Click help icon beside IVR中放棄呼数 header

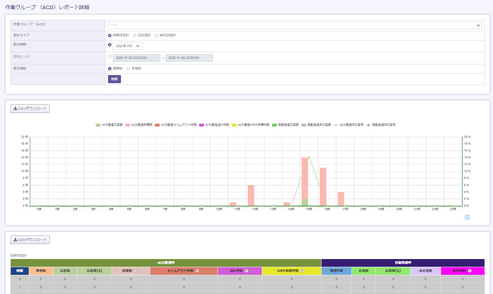tap(303, 271)
